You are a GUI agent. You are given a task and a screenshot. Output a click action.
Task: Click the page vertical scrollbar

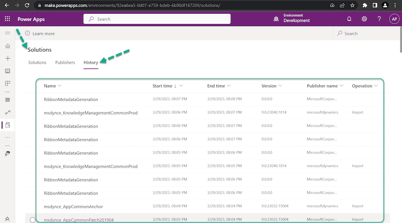tap(401, 40)
